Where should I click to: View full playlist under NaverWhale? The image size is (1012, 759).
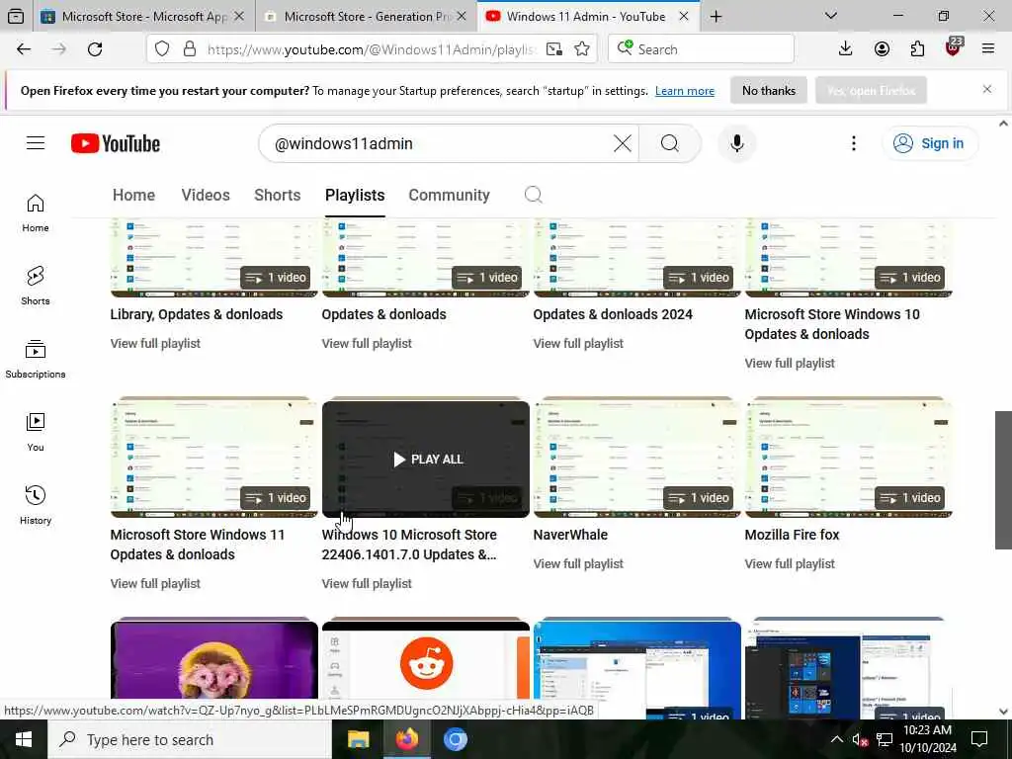578,563
